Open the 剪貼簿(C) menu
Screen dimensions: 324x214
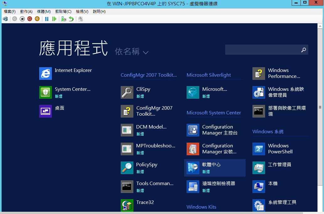(x=63, y=12)
